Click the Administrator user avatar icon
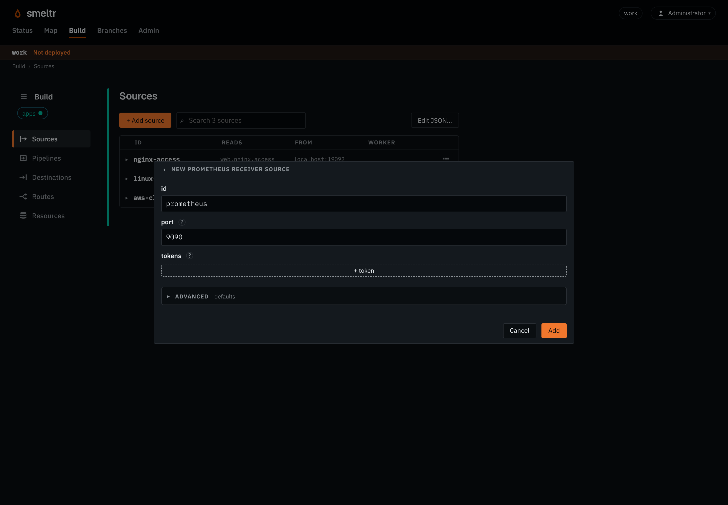This screenshot has height=505, width=728. click(661, 13)
